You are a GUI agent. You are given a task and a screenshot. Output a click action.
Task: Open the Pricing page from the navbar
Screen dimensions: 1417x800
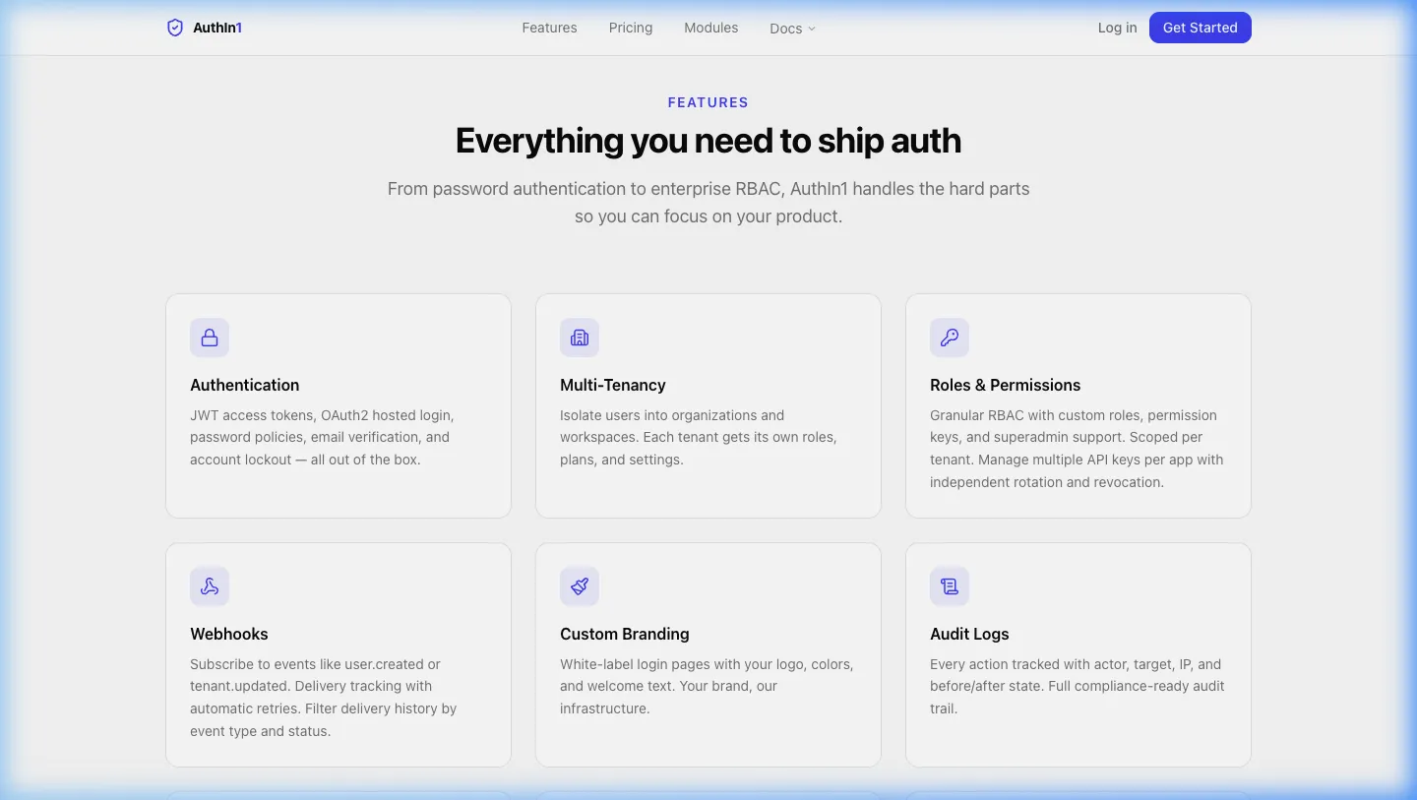point(631,28)
